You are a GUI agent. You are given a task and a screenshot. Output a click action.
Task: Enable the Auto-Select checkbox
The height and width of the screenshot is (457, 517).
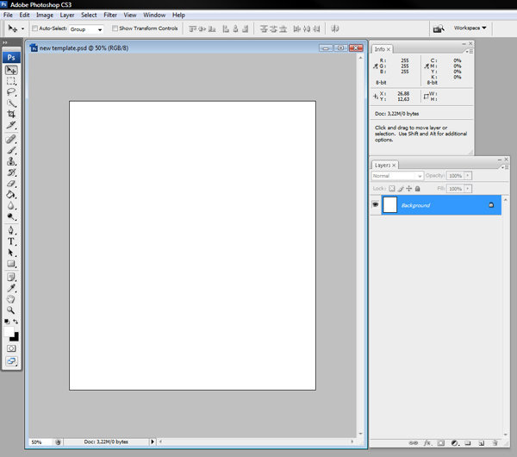(x=35, y=28)
